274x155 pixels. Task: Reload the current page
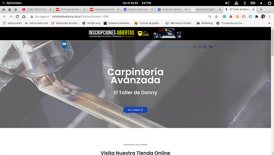point(17,16)
